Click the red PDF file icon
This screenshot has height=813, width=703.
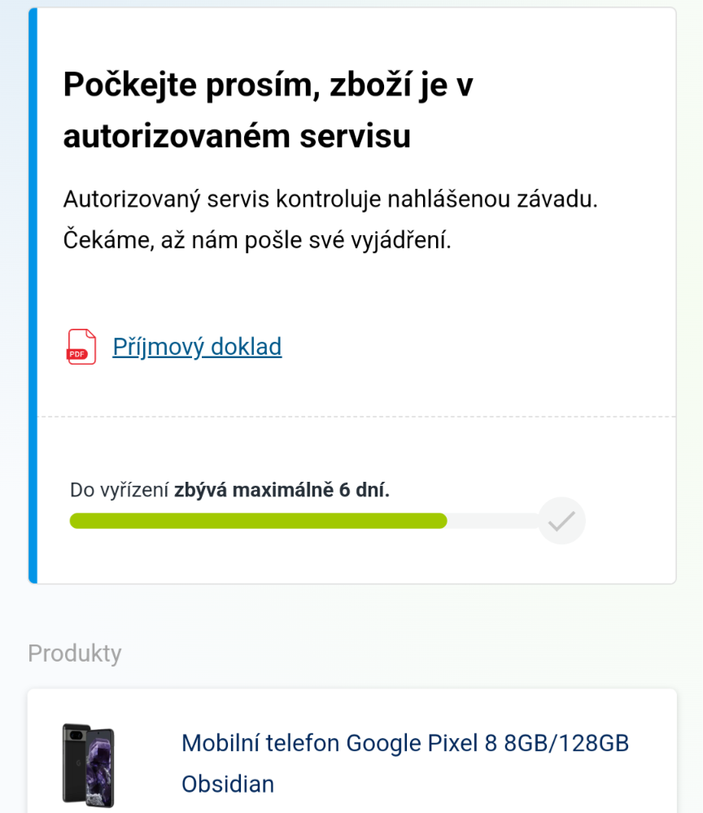click(81, 347)
